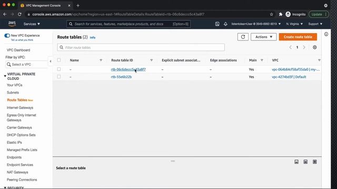Screen dimensions: 337x189
Task: Open DHCP Options Sets in sidebar
Action: pyautogui.click(x=21, y=135)
